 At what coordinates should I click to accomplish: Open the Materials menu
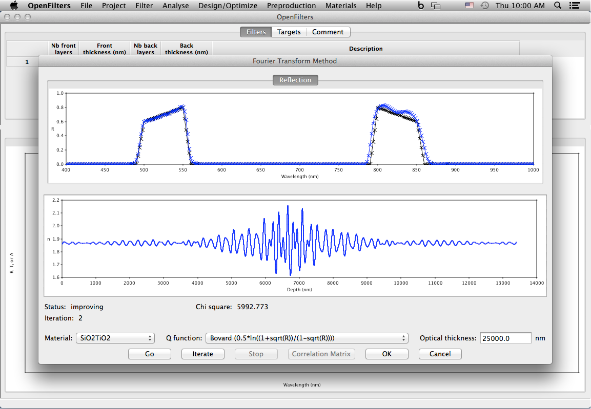pos(341,5)
